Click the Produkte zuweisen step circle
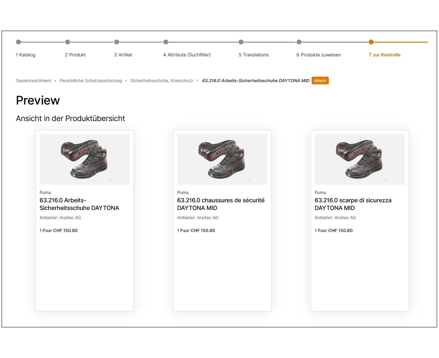The width and height of the screenshot is (439, 358). (299, 42)
